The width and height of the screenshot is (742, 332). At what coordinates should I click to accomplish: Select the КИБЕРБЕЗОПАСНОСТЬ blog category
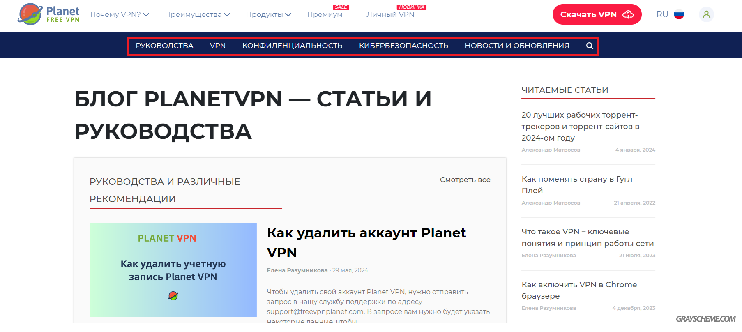coord(403,46)
